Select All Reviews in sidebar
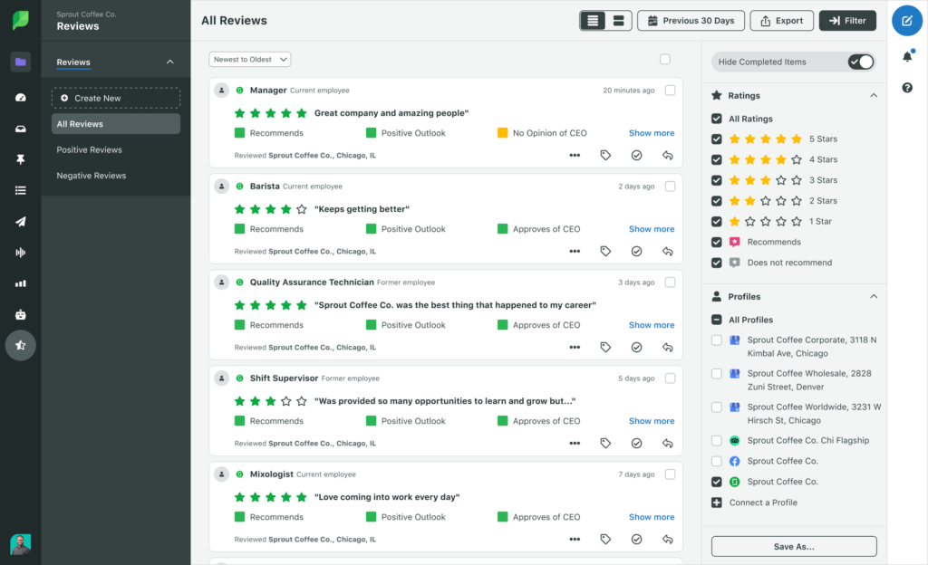 click(116, 124)
